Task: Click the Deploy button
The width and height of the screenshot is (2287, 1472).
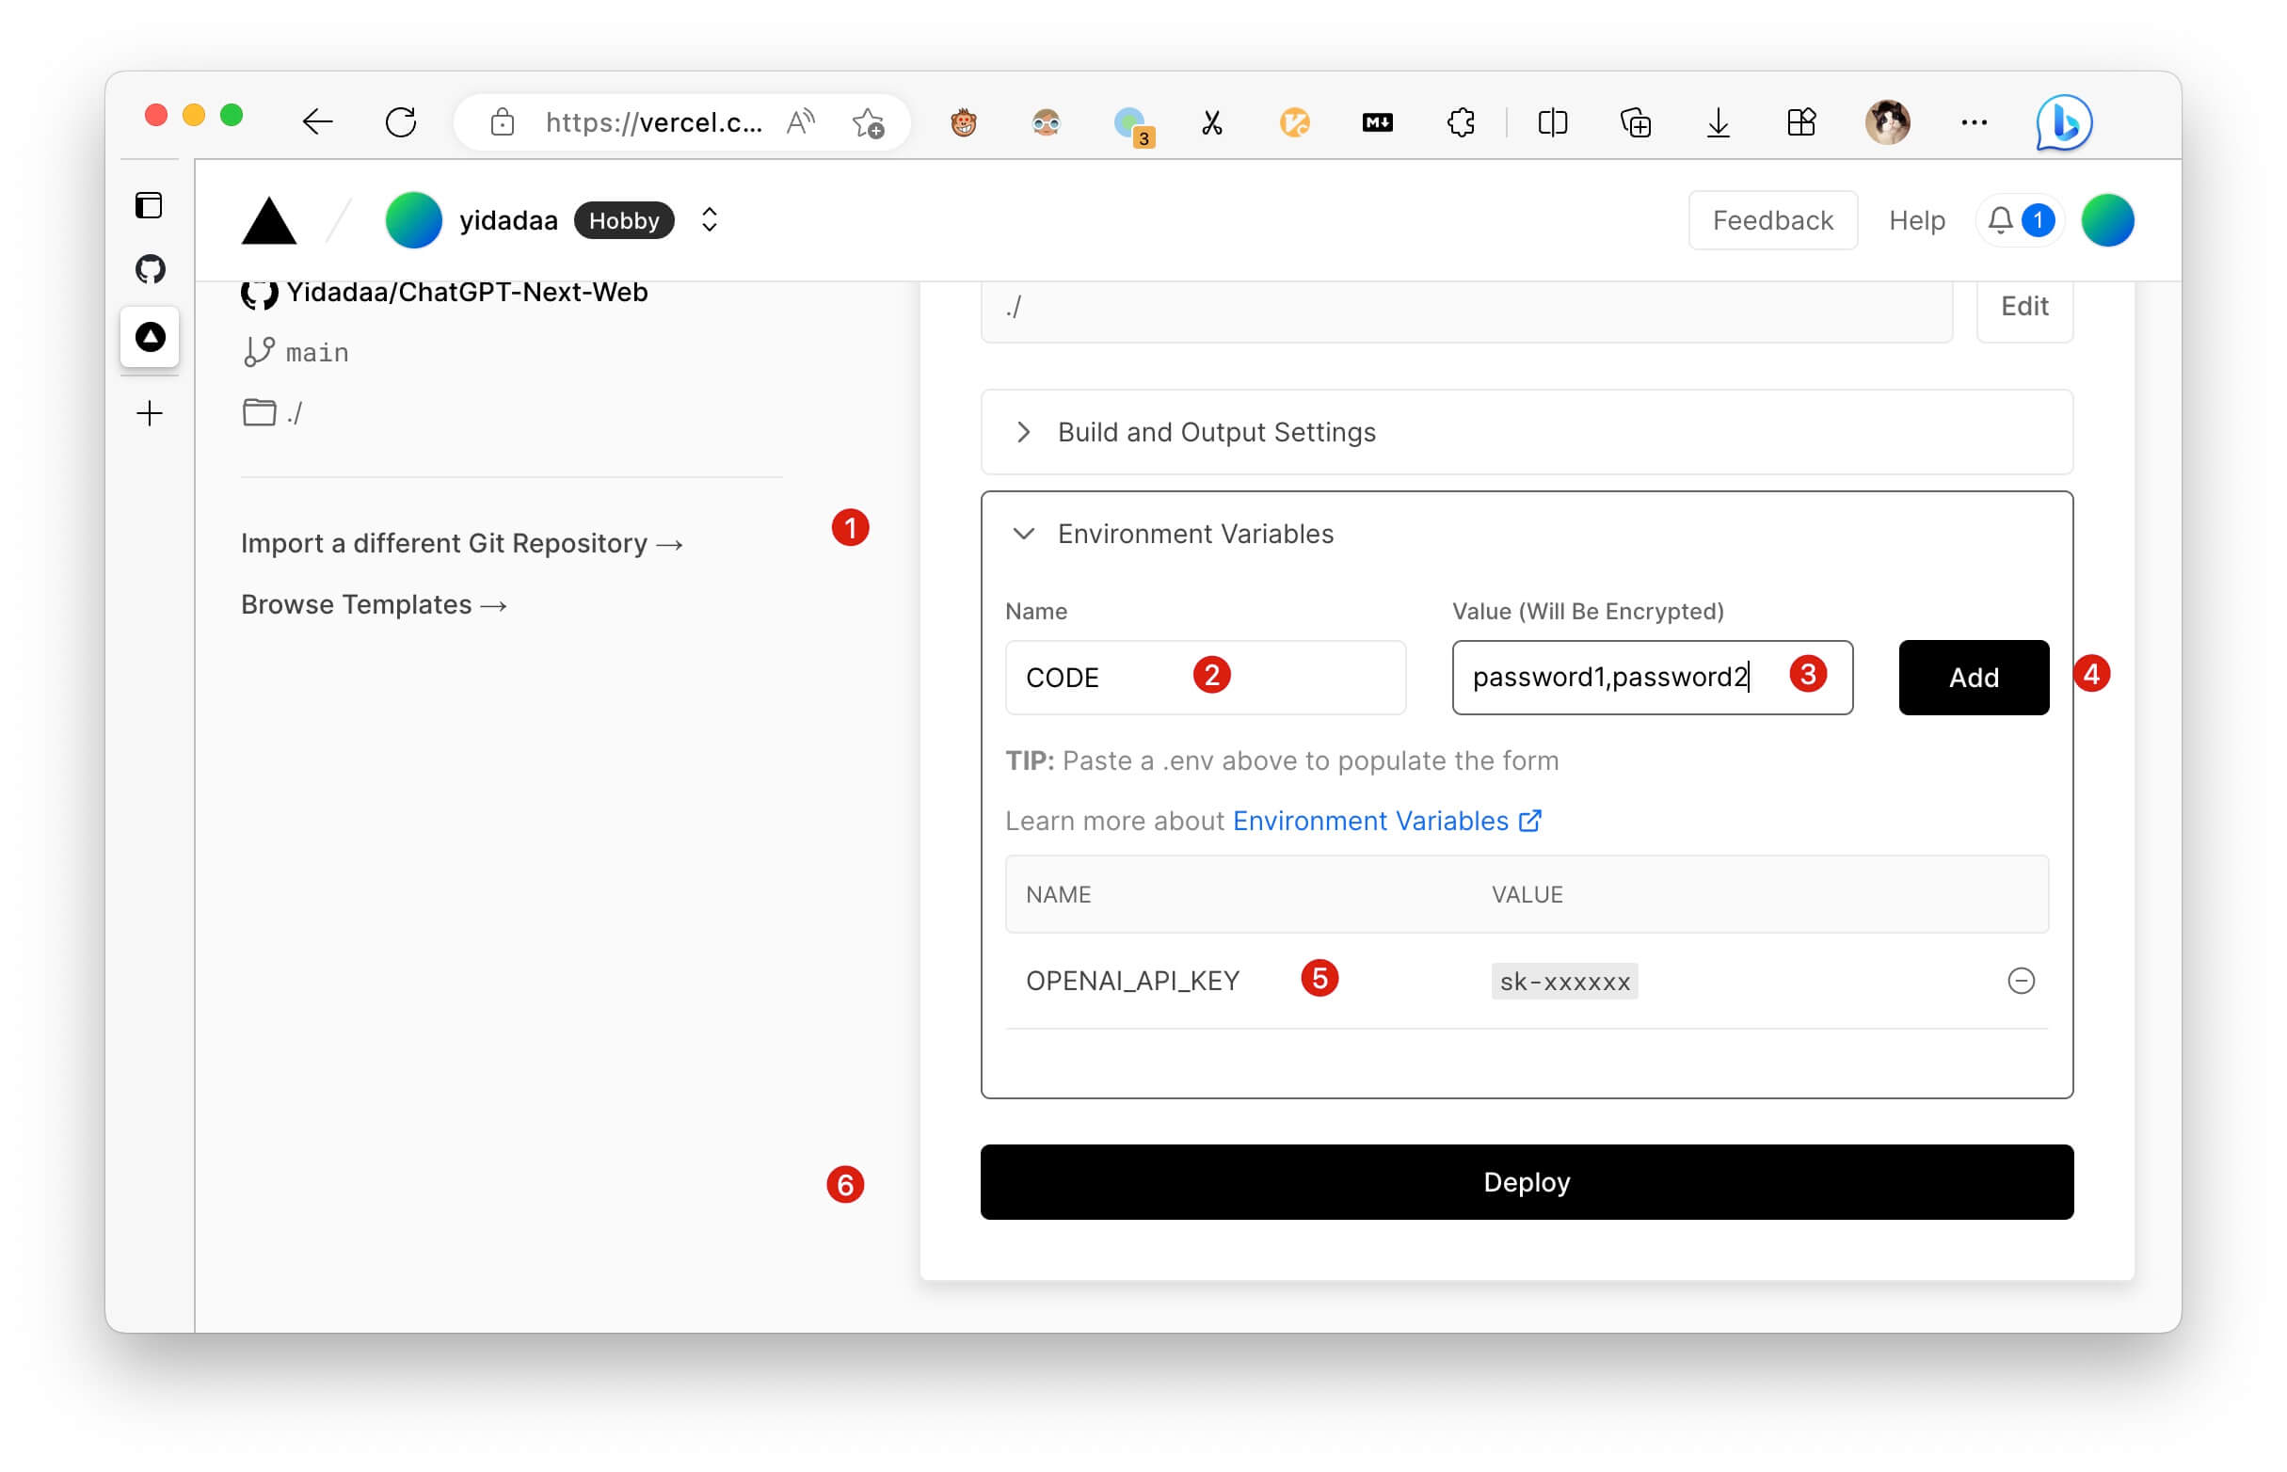Action: click(x=1527, y=1182)
